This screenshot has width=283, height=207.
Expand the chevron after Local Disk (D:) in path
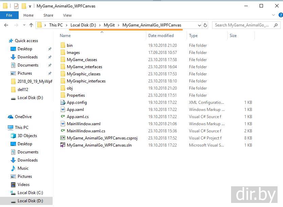coord(100,25)
